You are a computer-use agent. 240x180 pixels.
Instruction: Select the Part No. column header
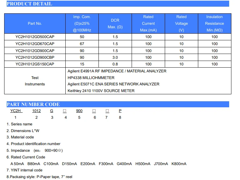point(35,23)
